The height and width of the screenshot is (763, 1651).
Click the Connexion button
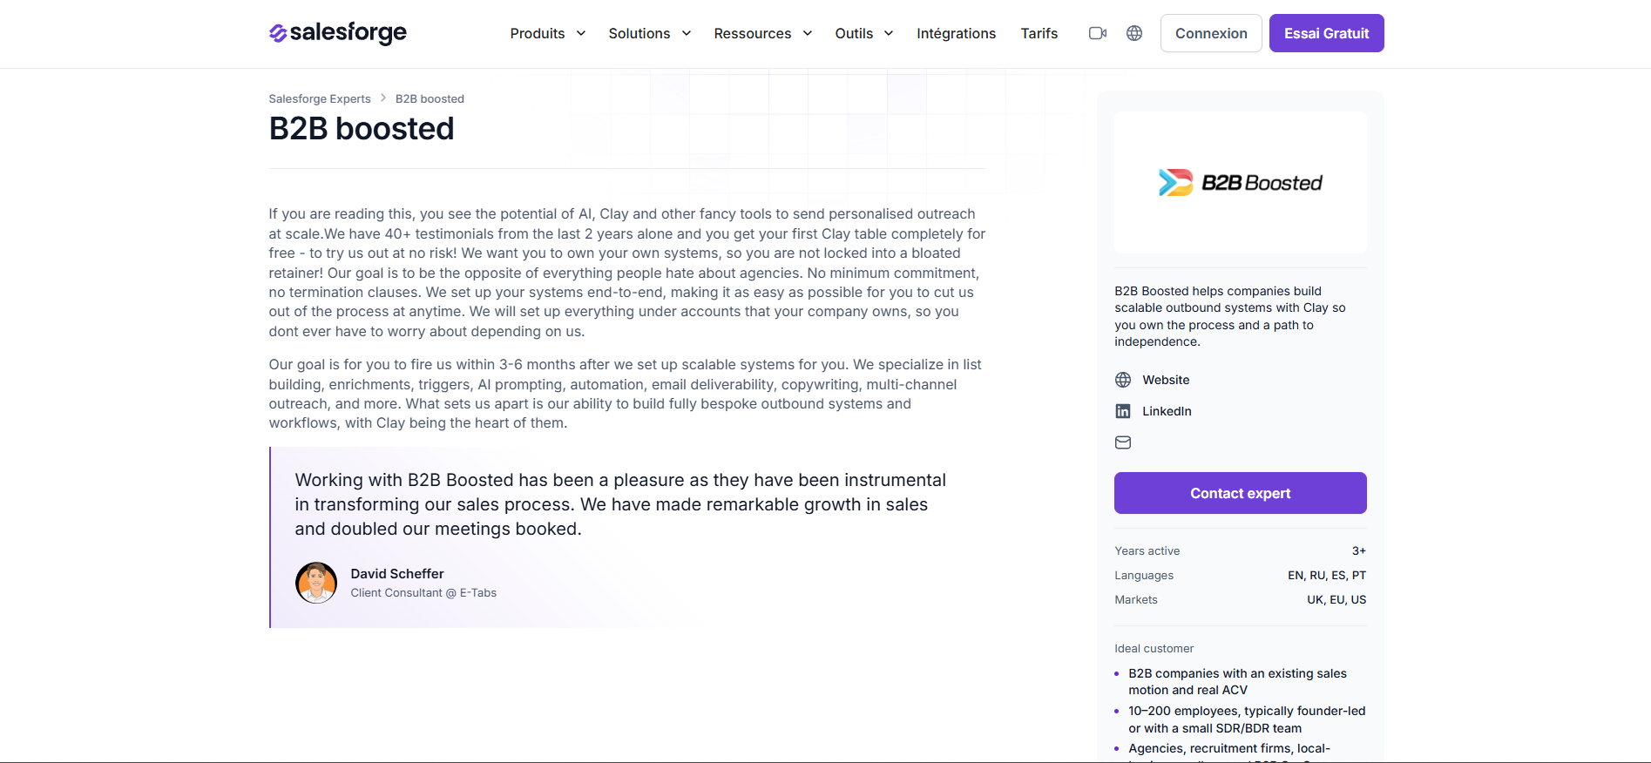tap(1211, 33)
